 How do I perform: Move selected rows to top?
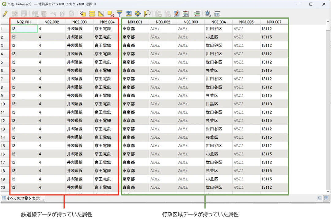click(x=129, y=14)
